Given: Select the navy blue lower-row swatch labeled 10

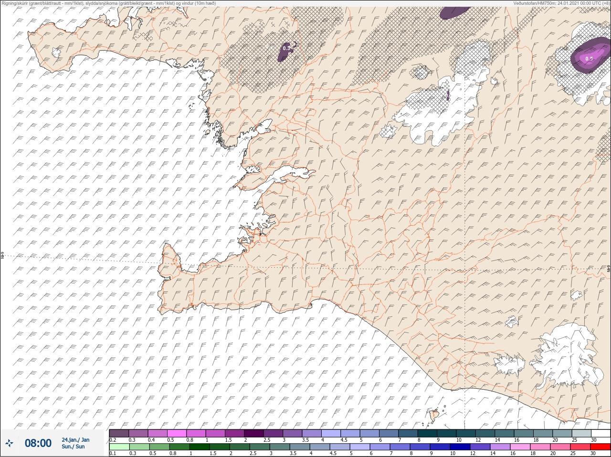Looking at the screenshot, I should point(460,447).
